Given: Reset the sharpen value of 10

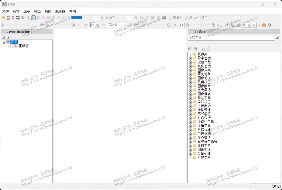Looking at the screenshot, I should tap(181, 25).
